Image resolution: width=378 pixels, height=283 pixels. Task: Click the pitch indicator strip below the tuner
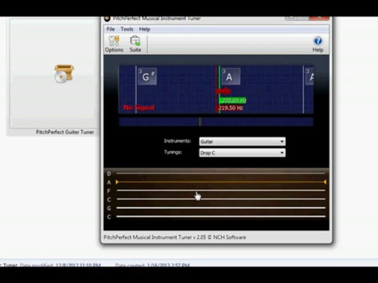coord(216,122)
